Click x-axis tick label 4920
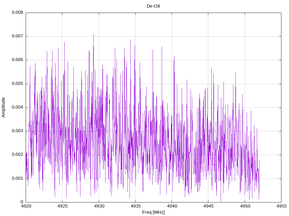Screen dimensions: 289x216 tap(26, 206)
